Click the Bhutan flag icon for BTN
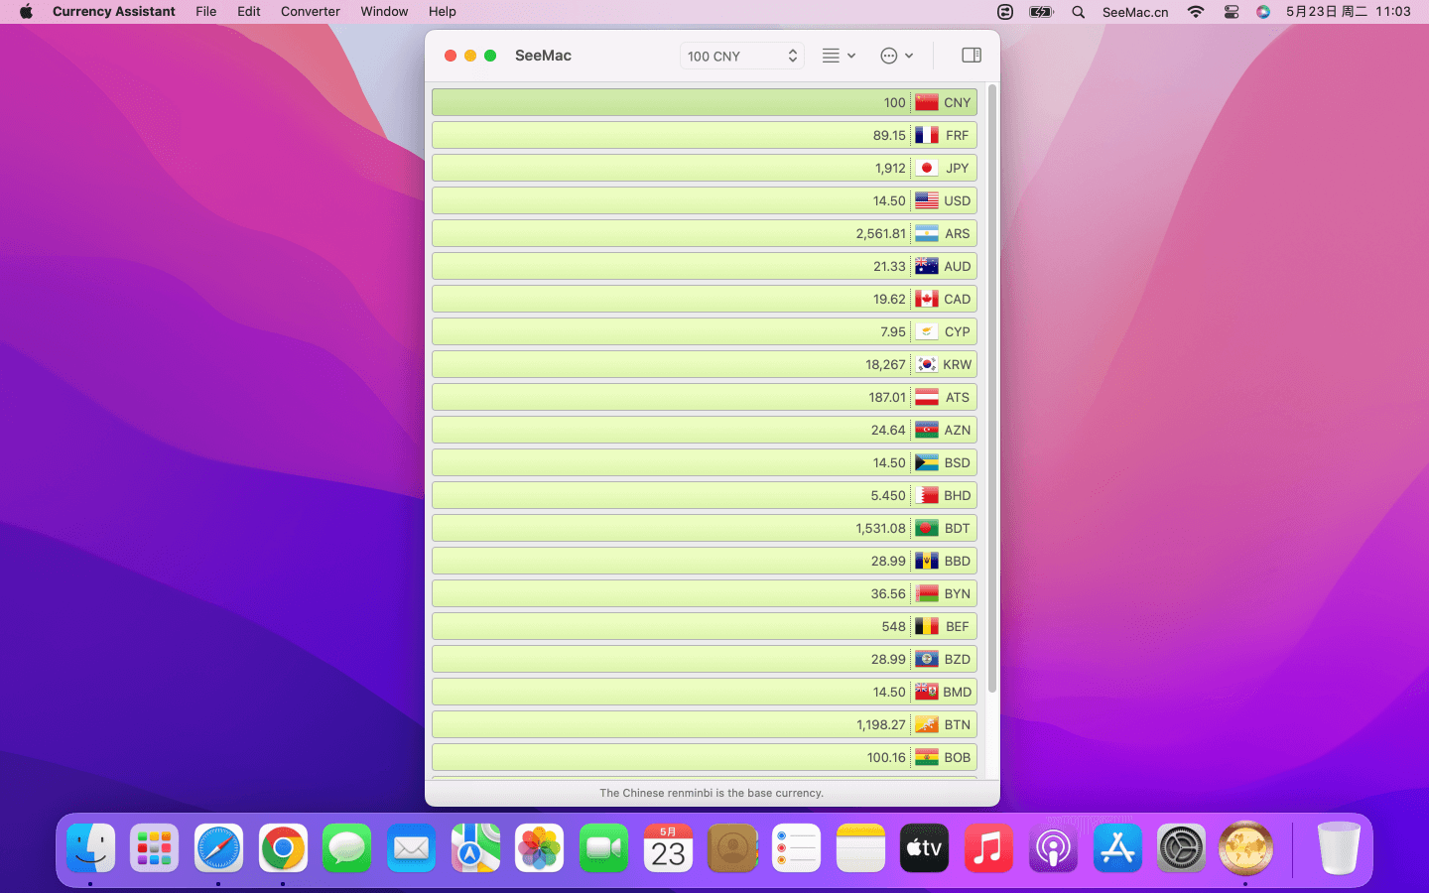 coord(927,724)
